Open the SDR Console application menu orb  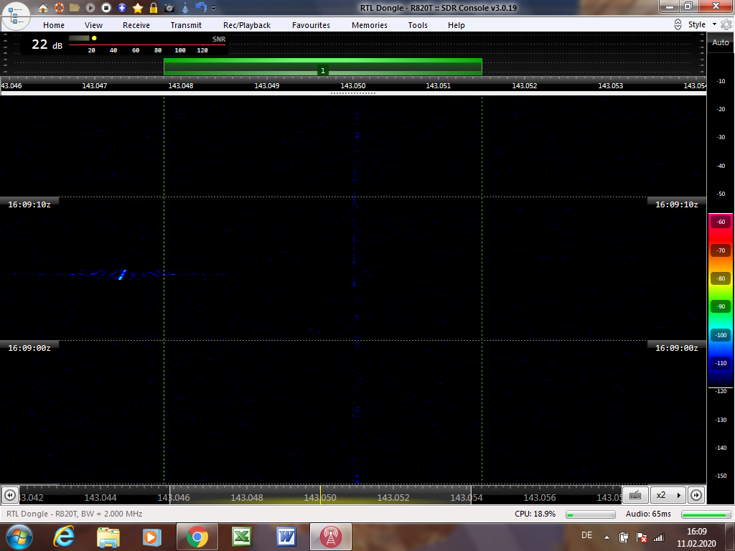(x=16, y=16)
